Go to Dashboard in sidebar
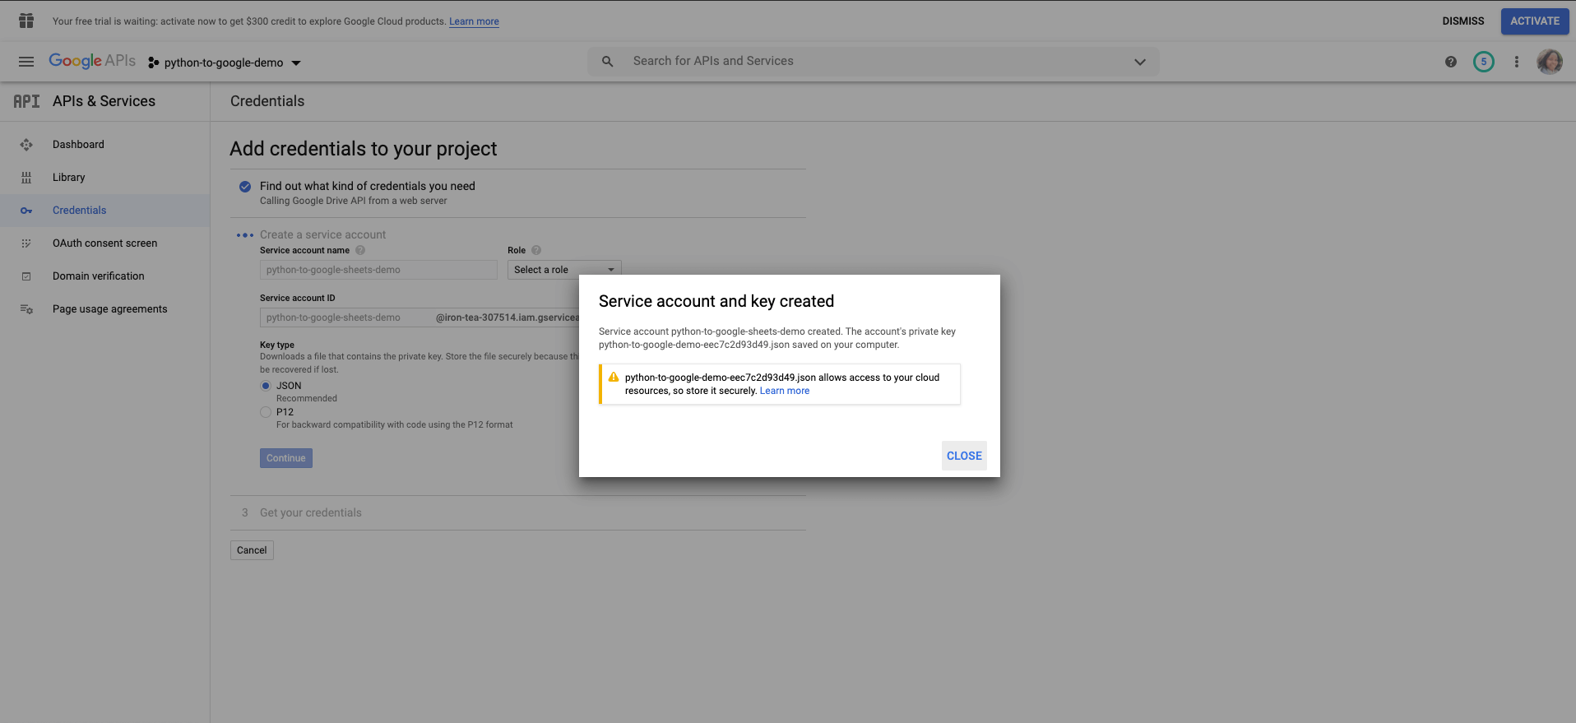The image size is (1576, 723). point(78,145)
